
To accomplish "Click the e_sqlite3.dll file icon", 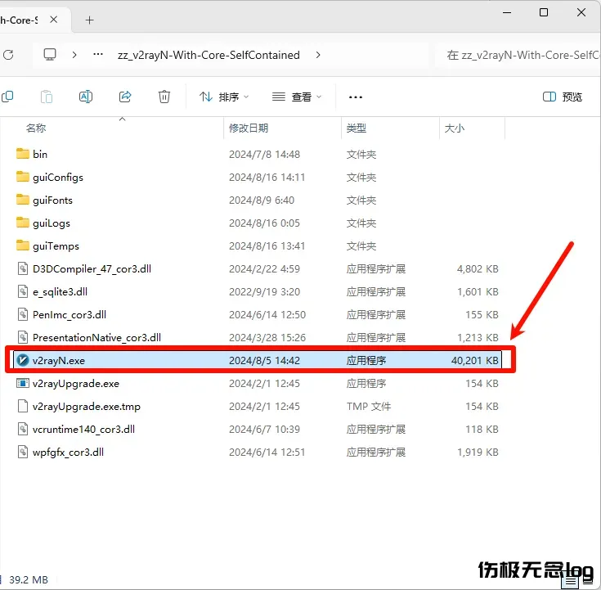I will pos(23,291).
